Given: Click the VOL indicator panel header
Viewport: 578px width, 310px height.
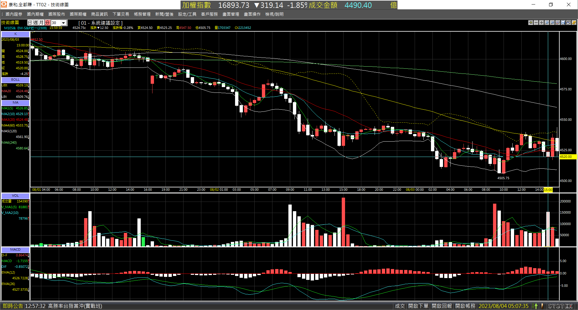Looking at the screenshot, I should point(15,196).
